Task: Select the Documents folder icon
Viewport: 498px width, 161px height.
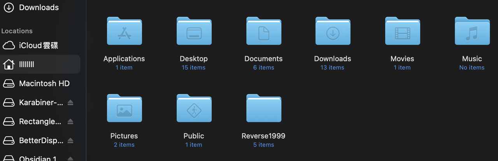Action: (263, 31)
